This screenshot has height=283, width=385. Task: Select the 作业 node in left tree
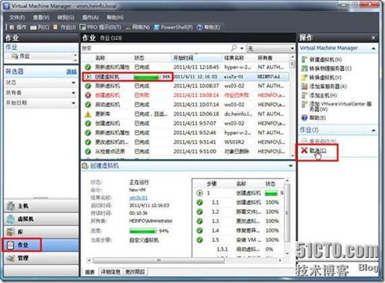pyautogui.click(x=21, y=56)
